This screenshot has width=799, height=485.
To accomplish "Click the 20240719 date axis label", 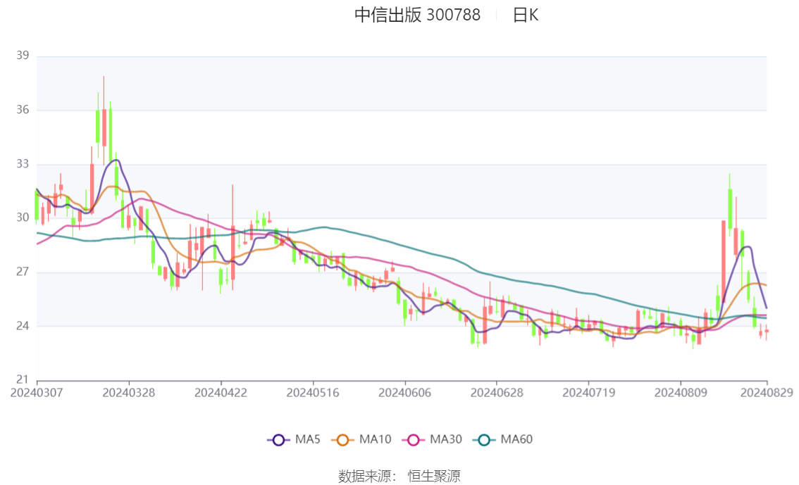I will point(588,393).
